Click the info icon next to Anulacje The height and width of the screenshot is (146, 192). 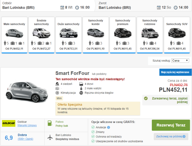[108, 127]
